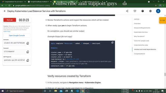
Task: Open the Windows Start menu
Action: click(x=3, y=91)
